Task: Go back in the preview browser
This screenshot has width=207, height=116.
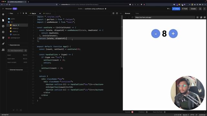Action: [x=125, y=17]
